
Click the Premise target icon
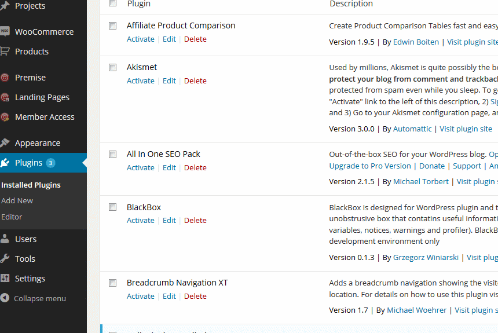[5, 78]
